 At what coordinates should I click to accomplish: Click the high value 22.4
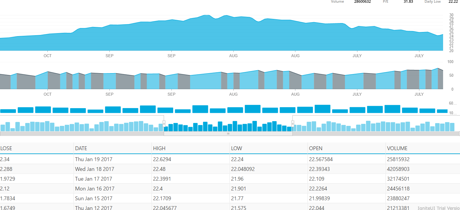tap(158, 189)
